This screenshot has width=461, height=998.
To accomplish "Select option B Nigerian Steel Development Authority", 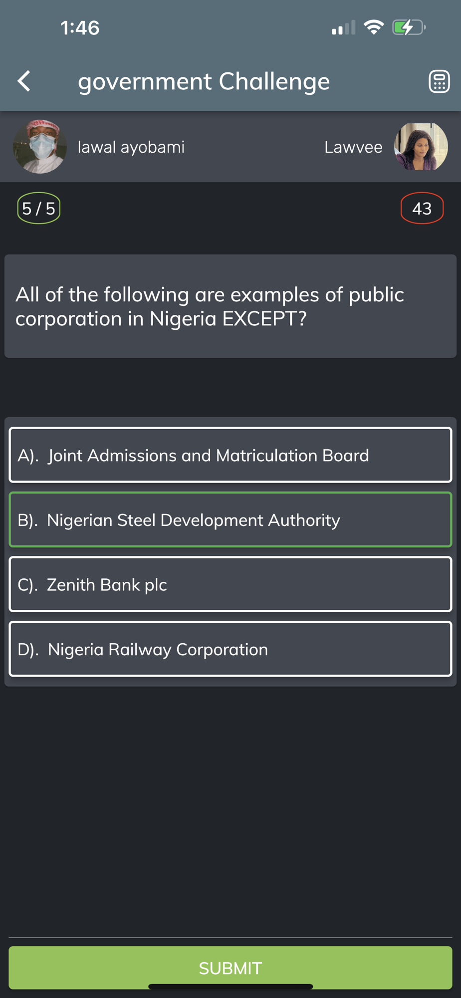I will pyautogui.click(x=230, y=519).
